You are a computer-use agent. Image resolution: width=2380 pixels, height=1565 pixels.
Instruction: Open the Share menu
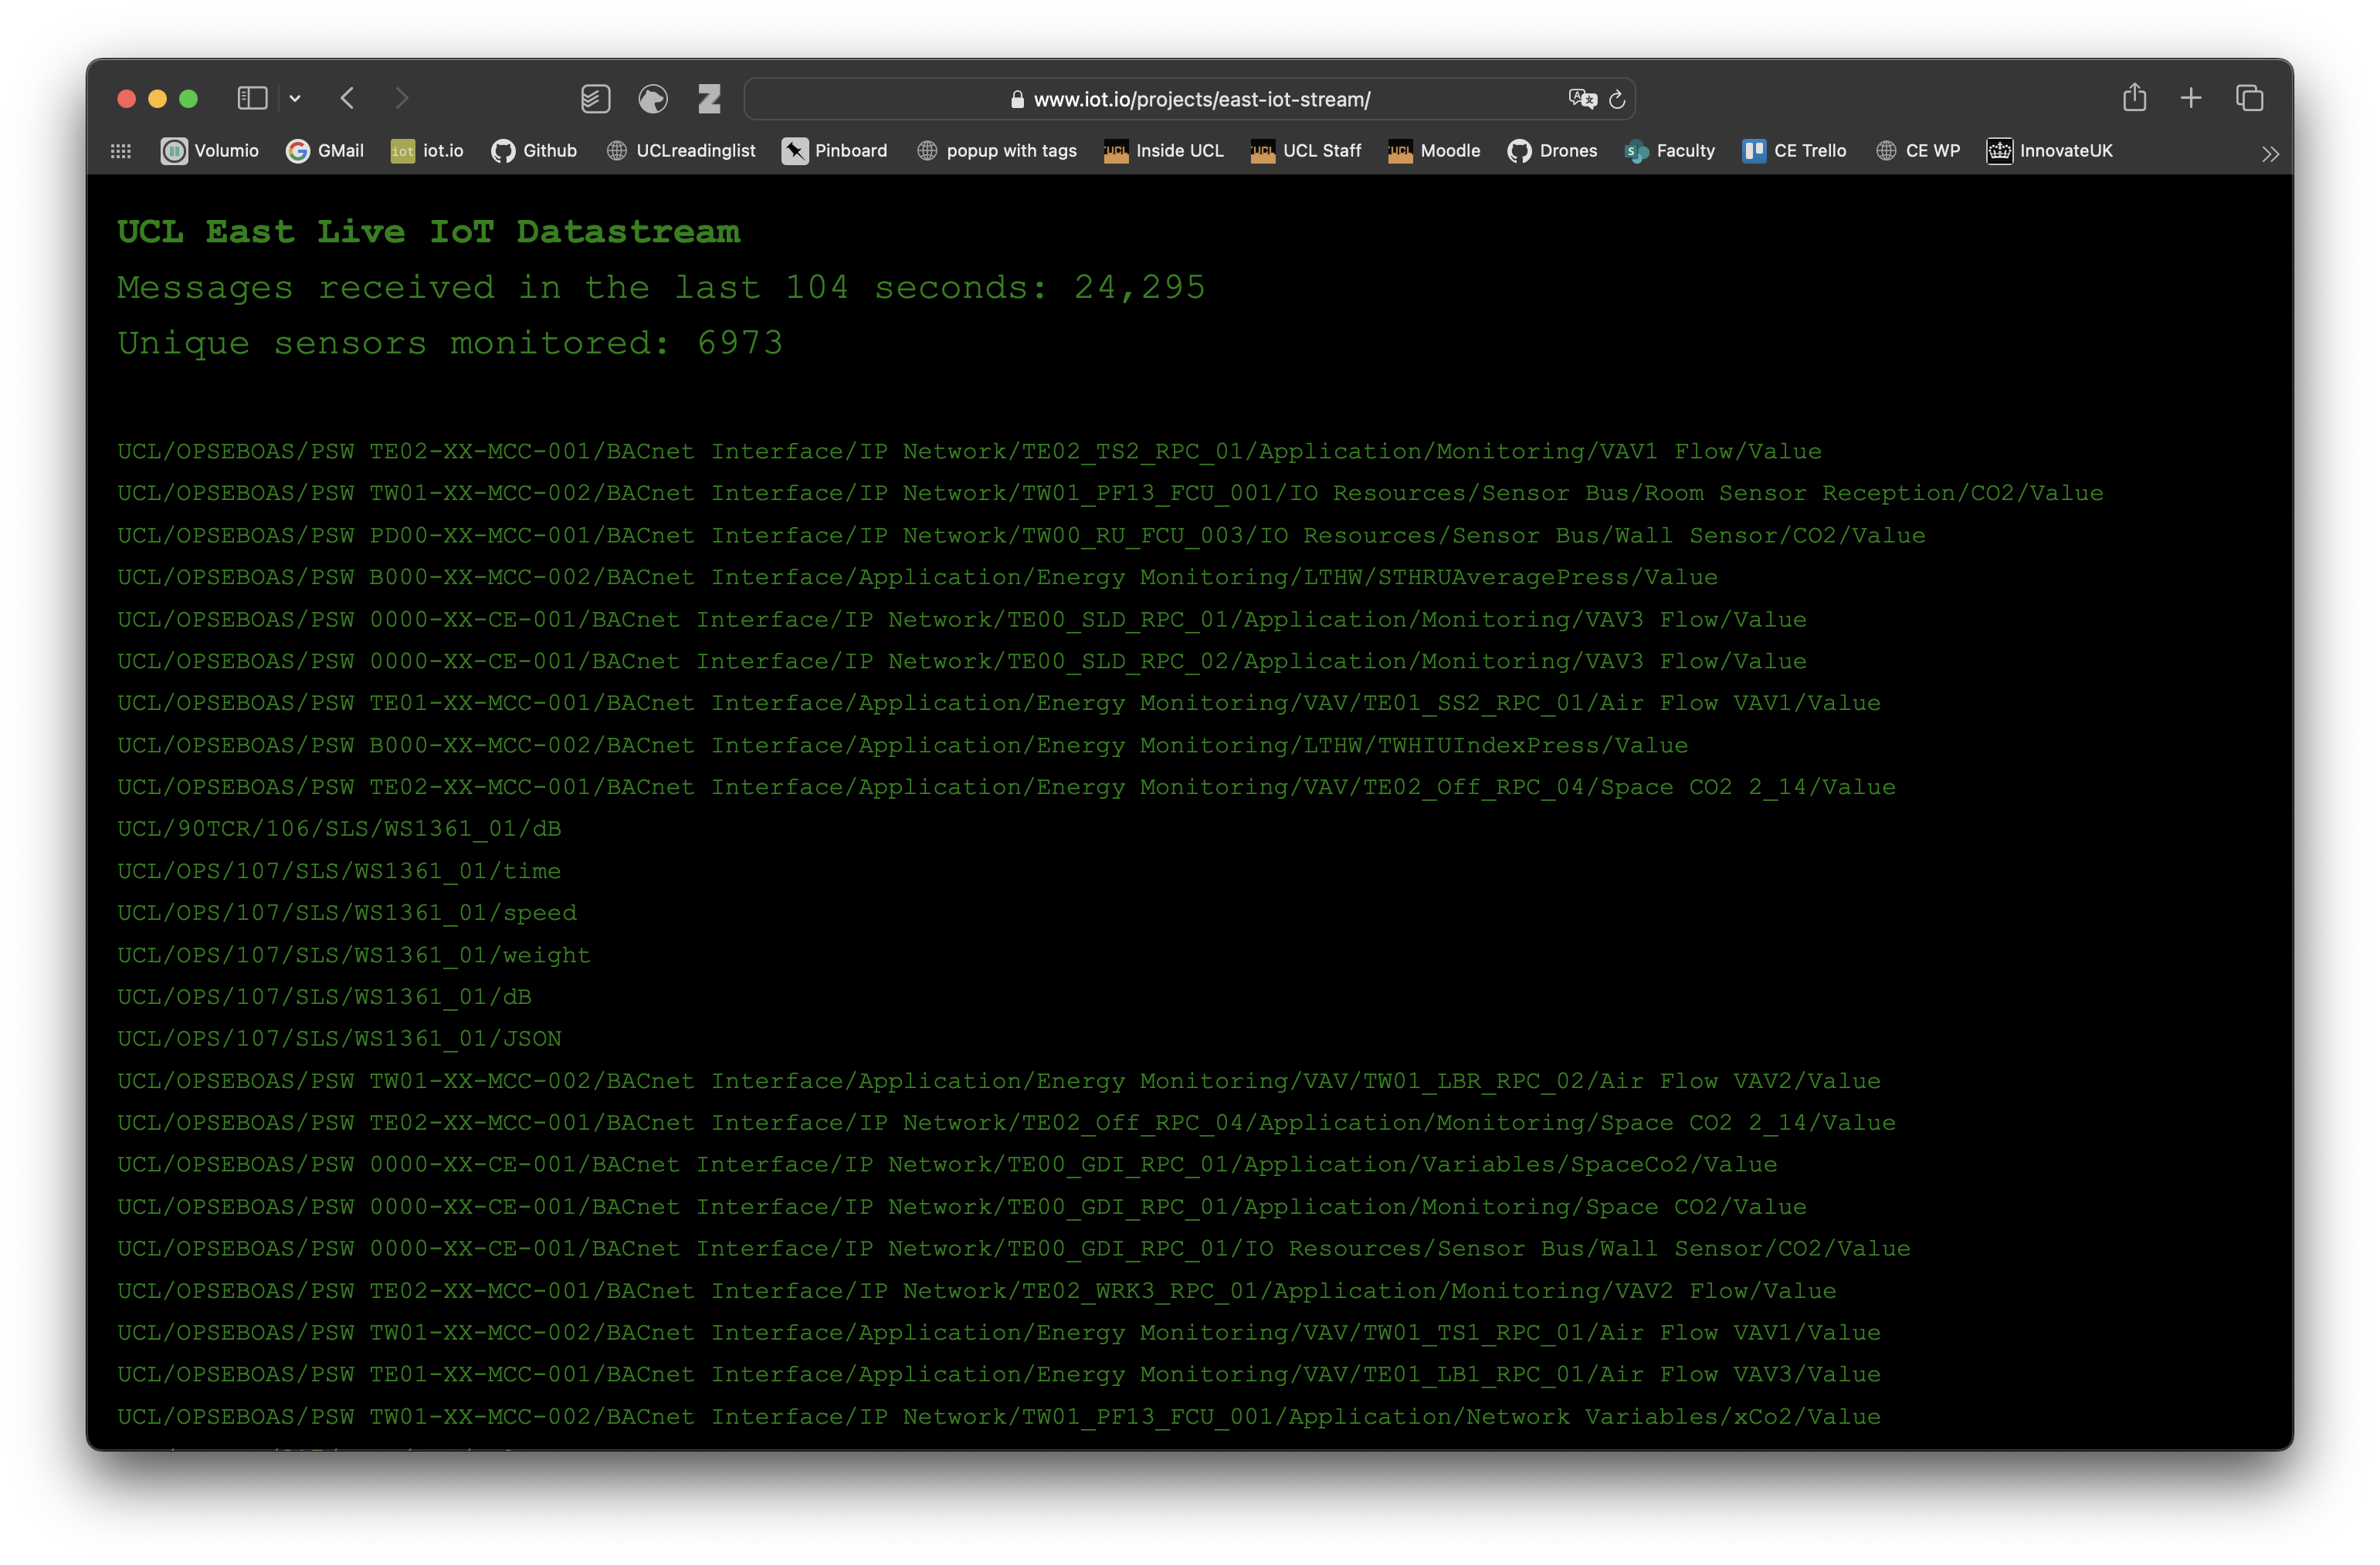tap(2135, 97)
